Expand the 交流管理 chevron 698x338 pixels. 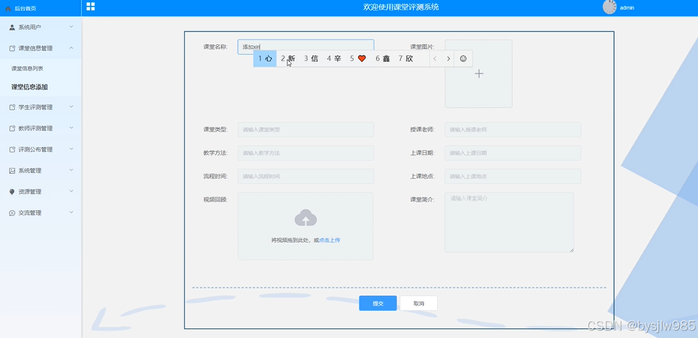point(71,213)
